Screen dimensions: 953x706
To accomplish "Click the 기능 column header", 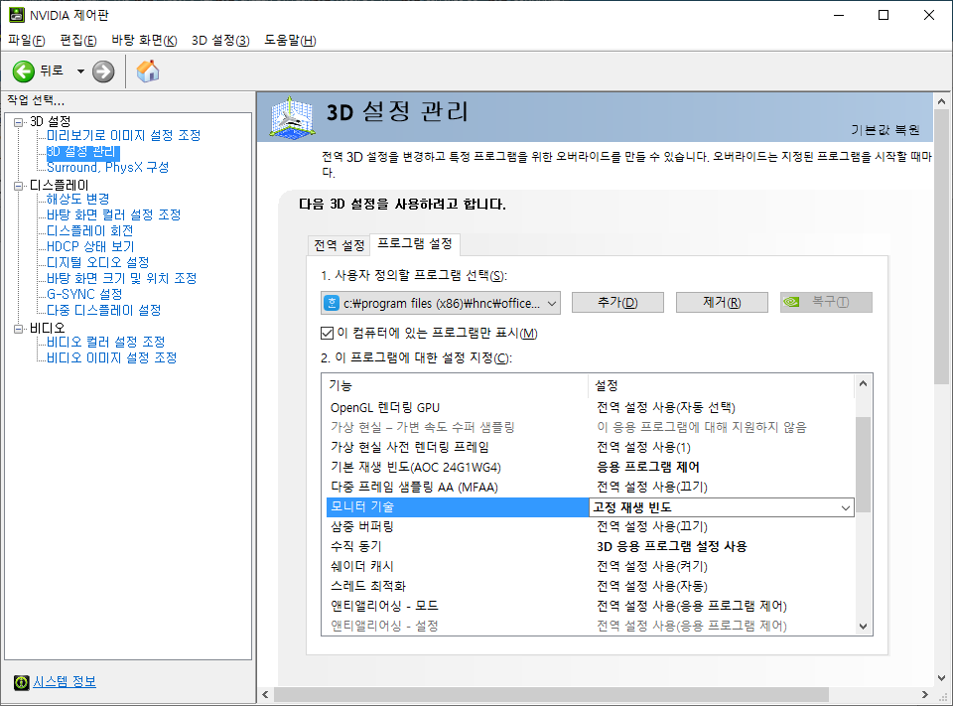I will coord(455,385).
